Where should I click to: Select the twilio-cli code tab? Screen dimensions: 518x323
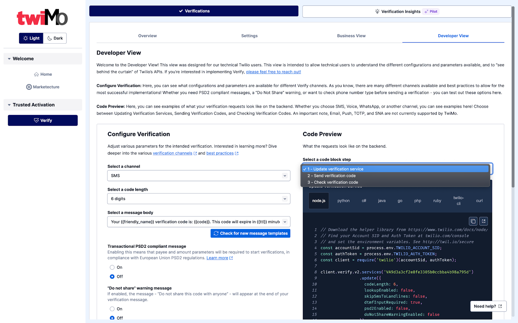point(458,201)
